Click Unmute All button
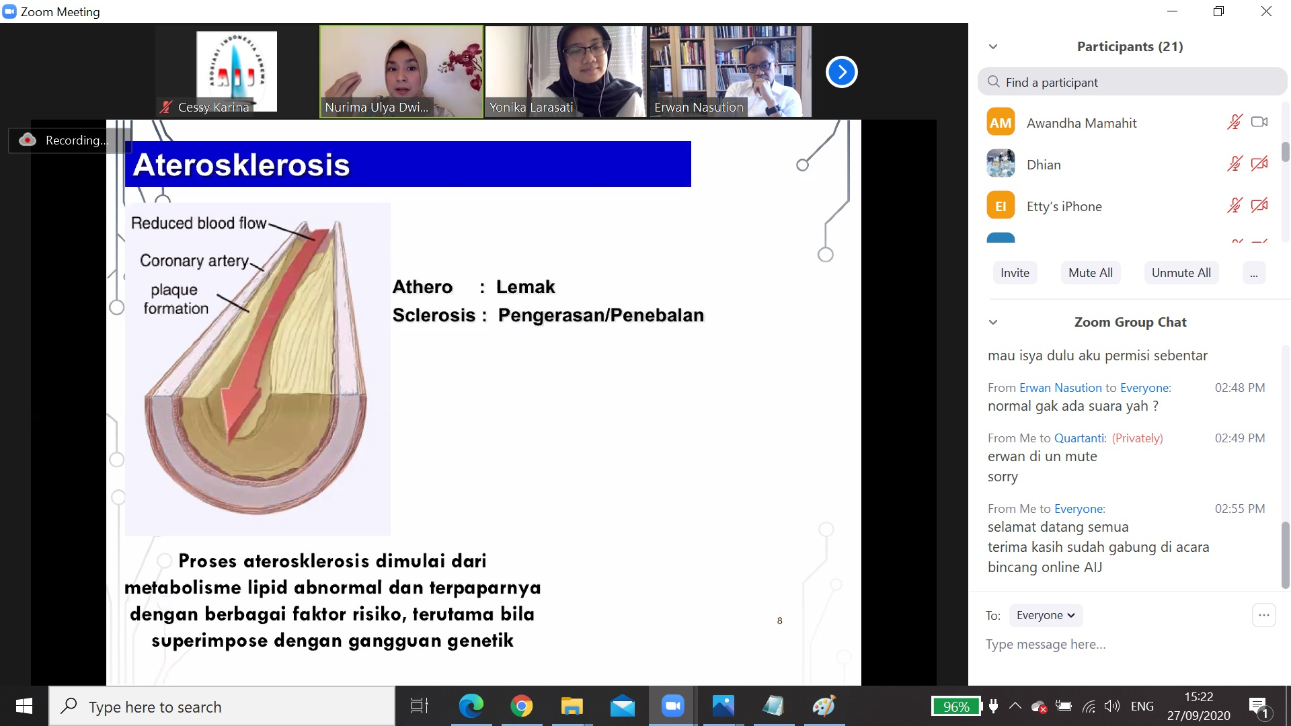 pos(1181,273)
